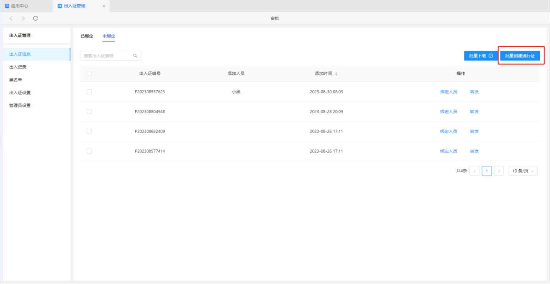The height and width of the screenshot is (284, 550).
Task: Open 出入记录 in the sidebar
Action: pos(18,67)
